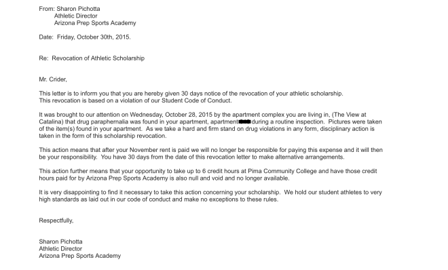Click the sender name Sharon Pichotta at top

(78, 9)
